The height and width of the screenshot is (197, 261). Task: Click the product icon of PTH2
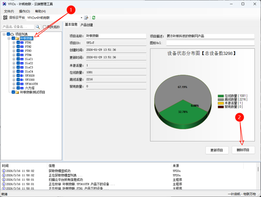pos(22,47)
